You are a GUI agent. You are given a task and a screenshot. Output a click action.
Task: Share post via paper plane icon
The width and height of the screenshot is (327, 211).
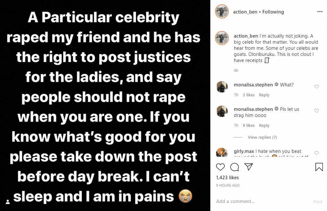coord(248,167)
